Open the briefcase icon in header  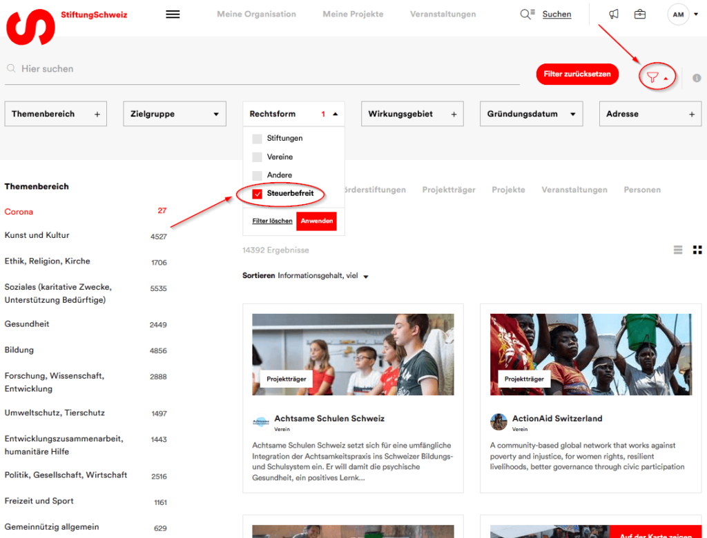click(640, 14)
